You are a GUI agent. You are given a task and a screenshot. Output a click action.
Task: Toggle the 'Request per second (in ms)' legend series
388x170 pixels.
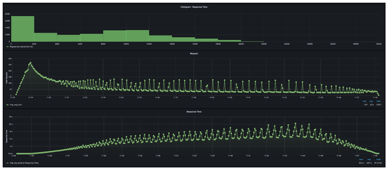click(21, 47)
